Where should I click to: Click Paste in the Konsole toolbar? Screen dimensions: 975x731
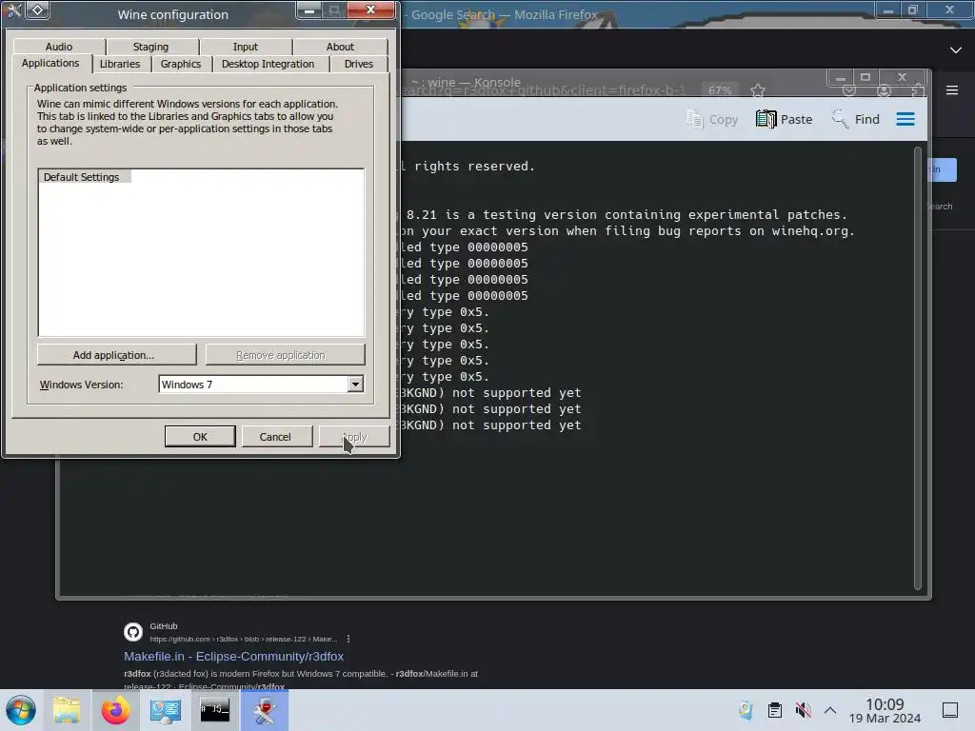coord(785,119)
